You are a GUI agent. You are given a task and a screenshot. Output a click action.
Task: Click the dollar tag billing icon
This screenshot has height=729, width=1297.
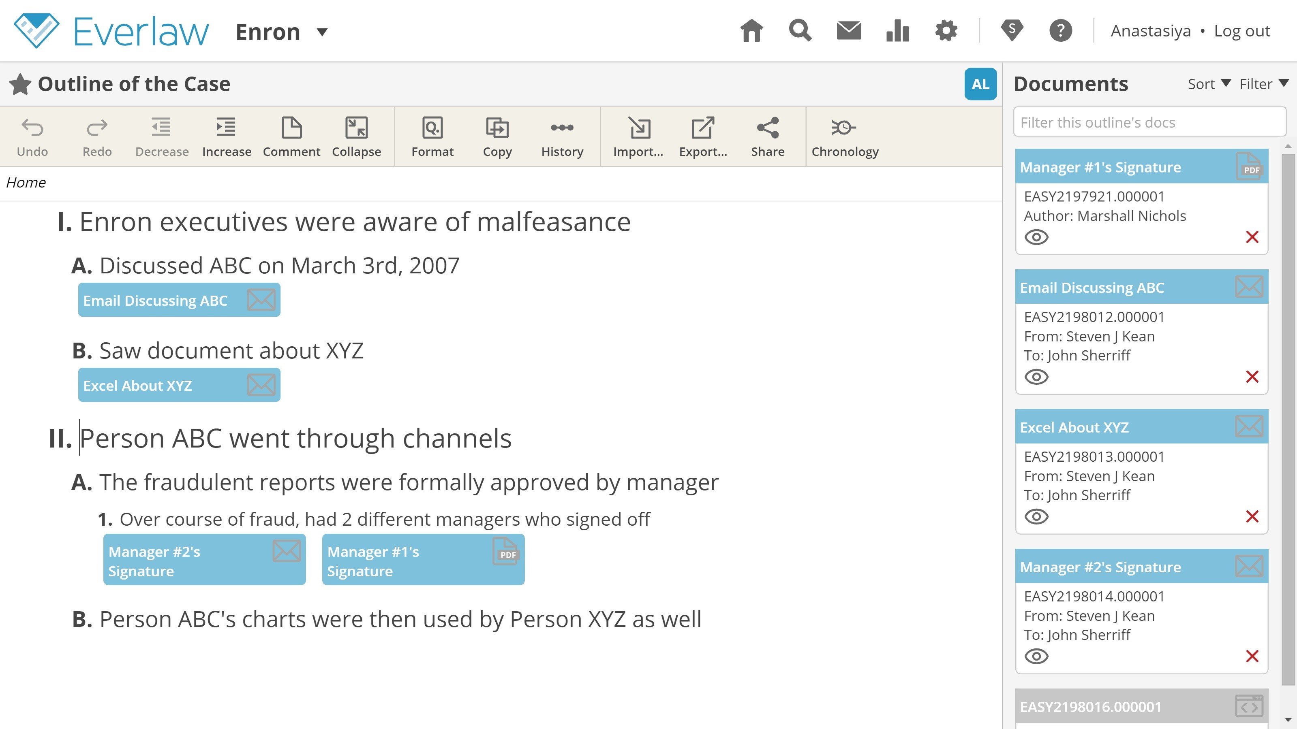pos(1012,31)
